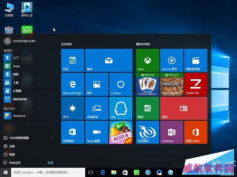
Task: Click the Windows Start button
Action: [6, 172]
